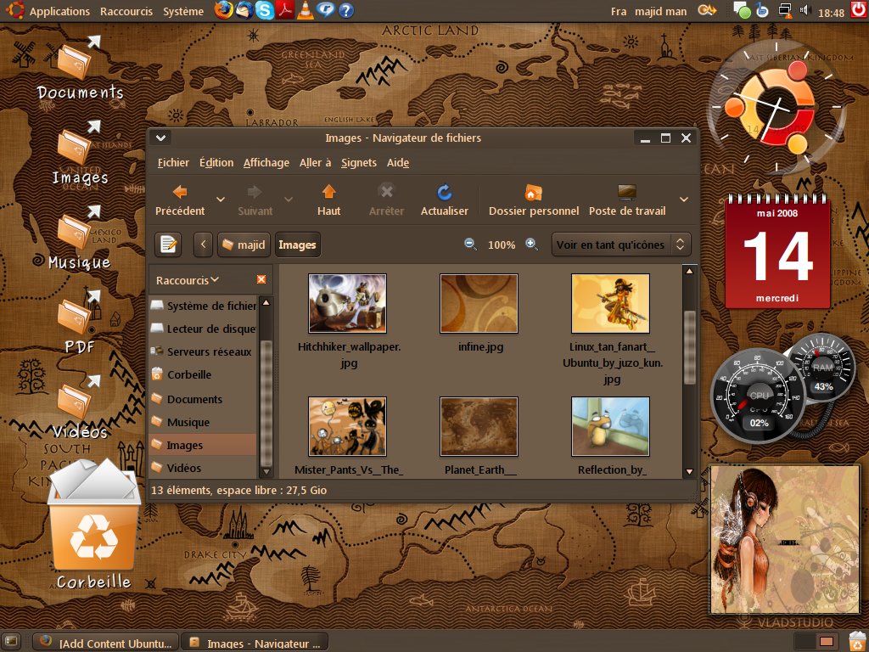Viewport: 869px width, 652px height.
Task: Select the Linux_tan_fanart Ubuntu thumbnail
Action: [x=610, y=303]
